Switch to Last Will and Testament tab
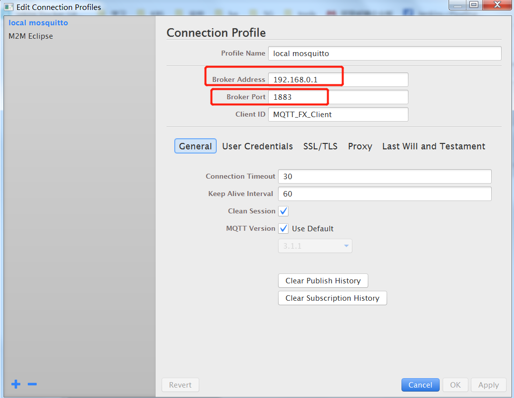 coord(433,146)
